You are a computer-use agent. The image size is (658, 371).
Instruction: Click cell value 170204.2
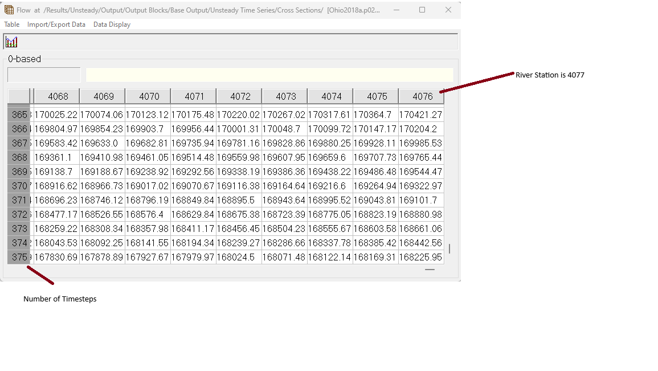click(x=420, y=129)
